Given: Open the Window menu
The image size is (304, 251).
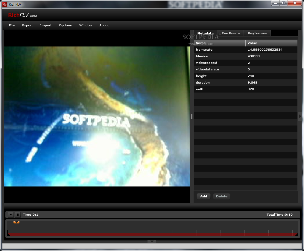Looking at the screenshot, I should [x=86, y=25].
